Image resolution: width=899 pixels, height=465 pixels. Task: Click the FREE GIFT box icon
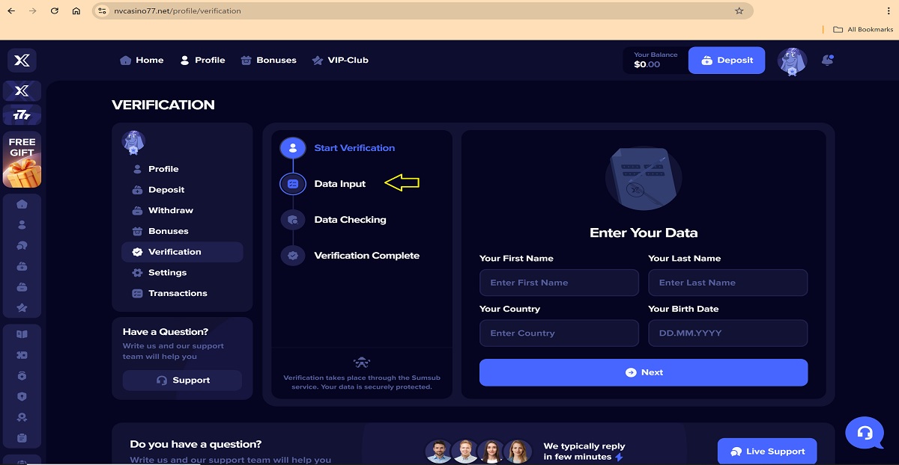tap(22, 160)
